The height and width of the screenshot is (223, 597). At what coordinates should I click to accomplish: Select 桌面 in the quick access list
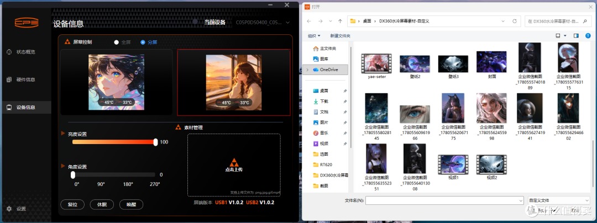(x=324, y=91)
